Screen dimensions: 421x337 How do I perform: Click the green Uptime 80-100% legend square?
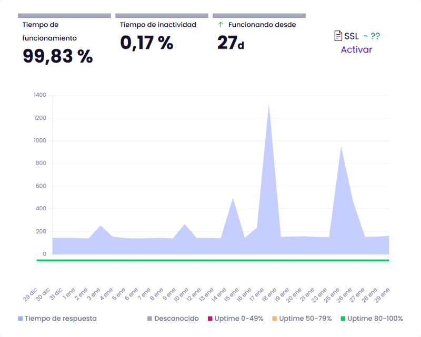pos(343,319)
